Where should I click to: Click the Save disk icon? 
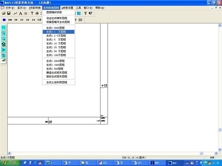point(9,13)
